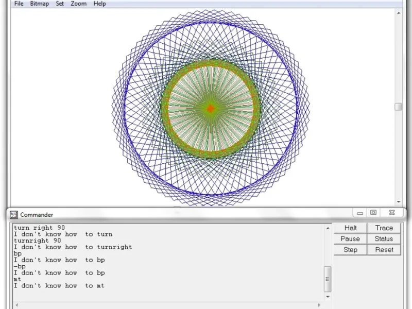Screen dimensions: 412x309
Task: Select the line "turnright 90"
Action: (37, 241)
